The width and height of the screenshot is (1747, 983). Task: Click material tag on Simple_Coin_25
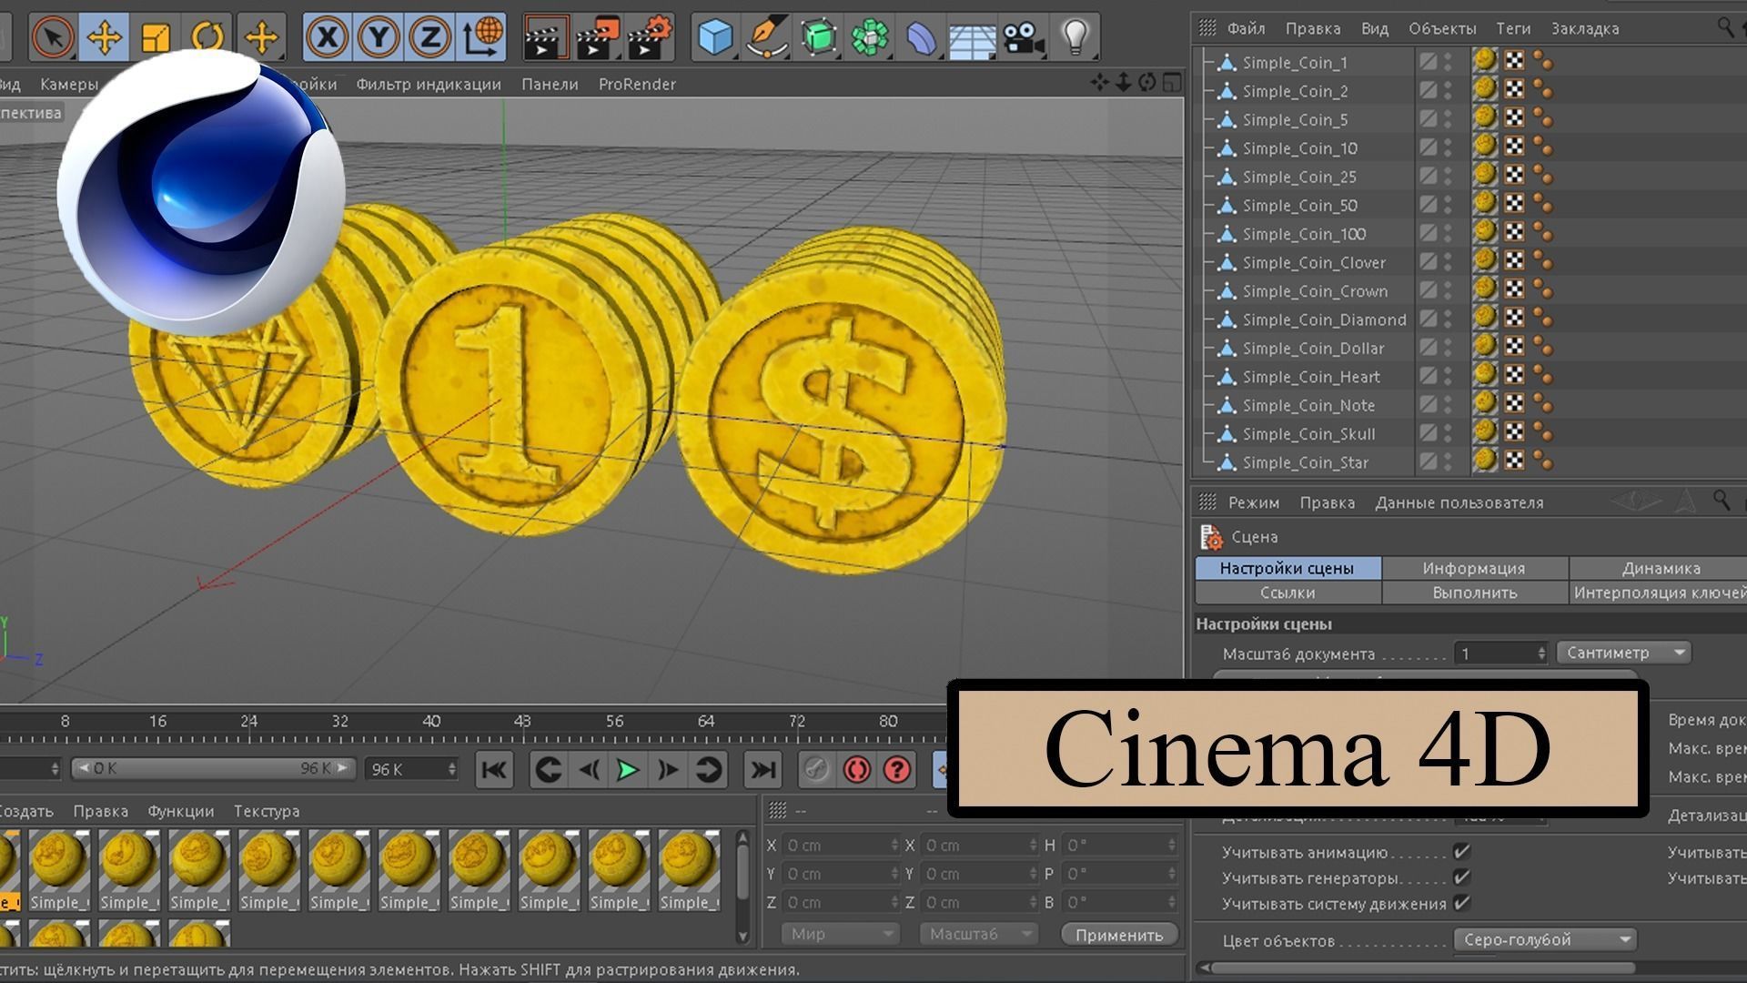(x=1485, y=175)
